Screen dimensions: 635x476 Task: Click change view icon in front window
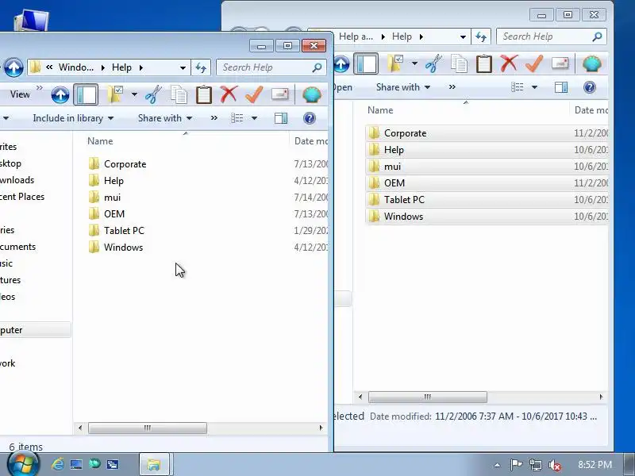(237, 118)
